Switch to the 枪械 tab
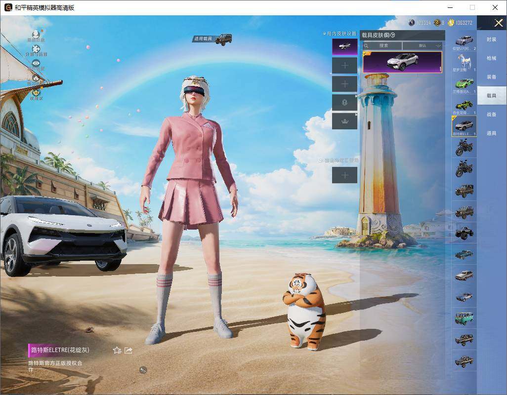 [492, 58]
